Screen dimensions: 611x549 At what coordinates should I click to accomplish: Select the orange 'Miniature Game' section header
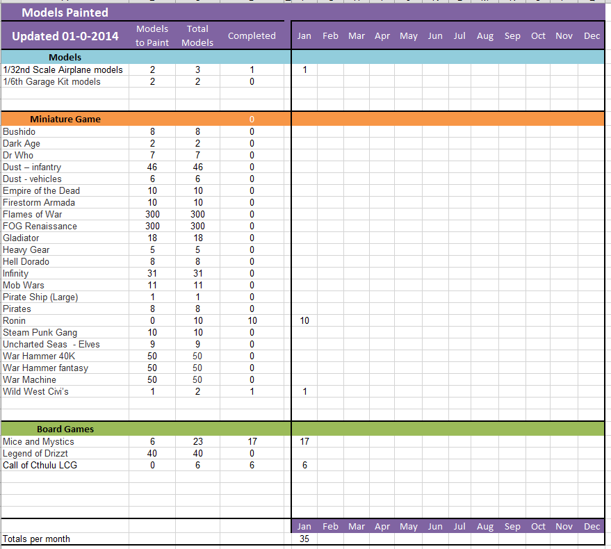pos(65,120)
